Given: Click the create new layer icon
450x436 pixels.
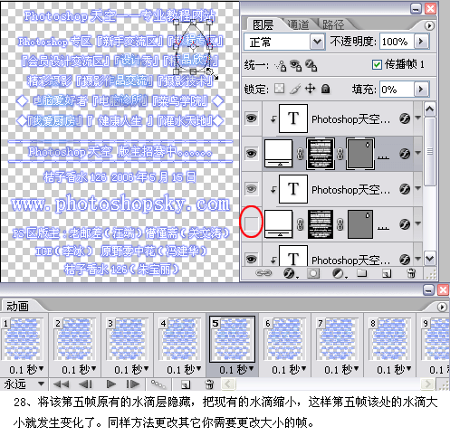Looking at the screenshot, I should click(387, 273).
